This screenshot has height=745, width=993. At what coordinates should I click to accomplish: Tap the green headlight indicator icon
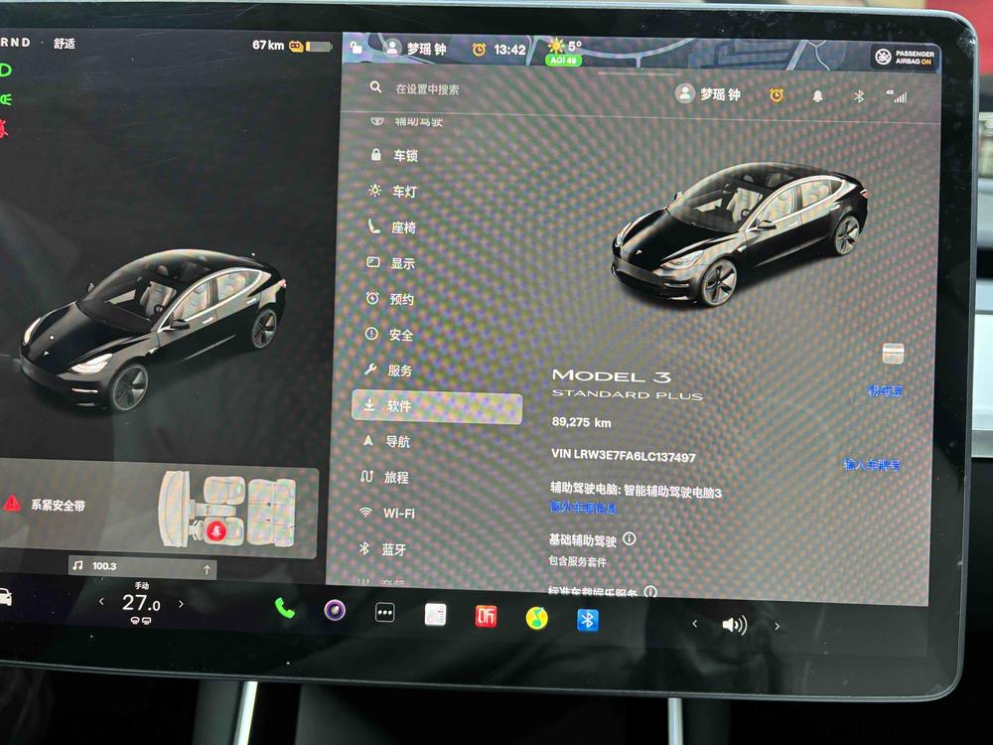click(x=6, y=98)
